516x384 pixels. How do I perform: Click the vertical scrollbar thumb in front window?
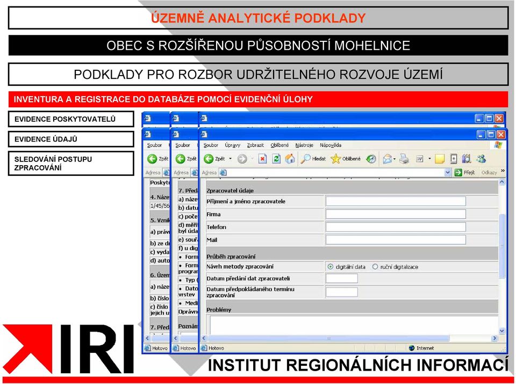point(502,246)
